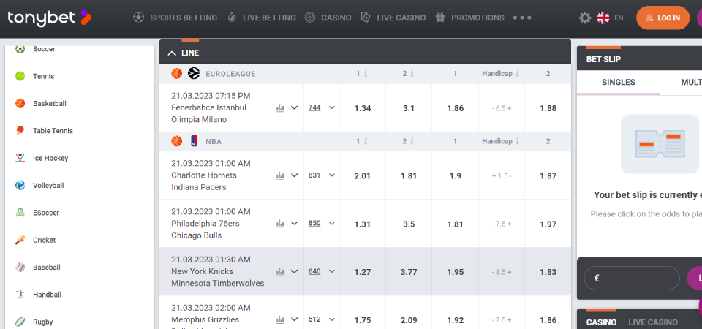Go to Casino section in header
Viewport: 702px width, 329px height.
point(328,18)
